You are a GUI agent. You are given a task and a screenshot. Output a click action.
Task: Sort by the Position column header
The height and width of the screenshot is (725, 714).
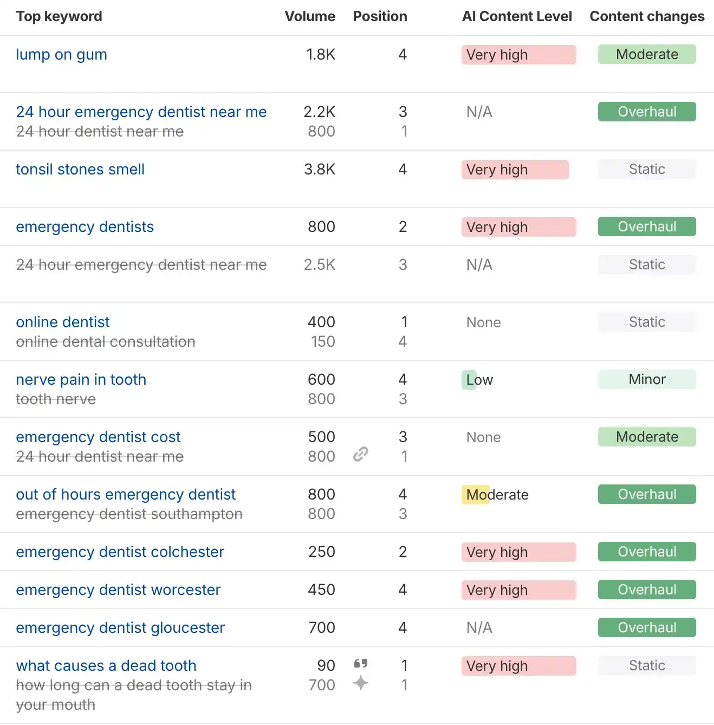pos(380,17)
